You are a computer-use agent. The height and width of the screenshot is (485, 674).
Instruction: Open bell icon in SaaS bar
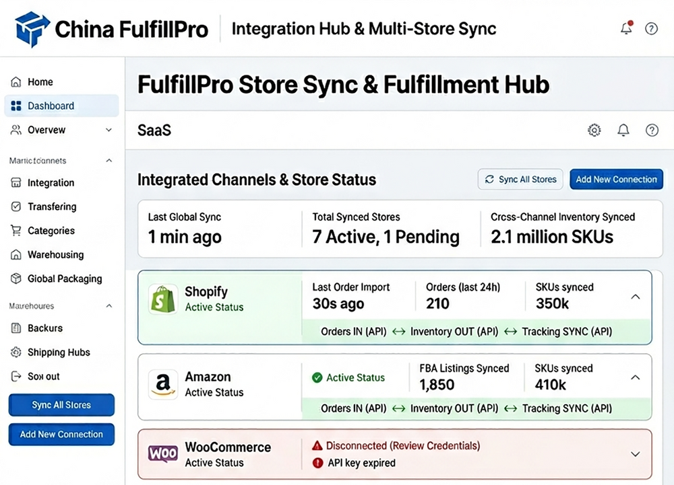click(x=623, y=130)
